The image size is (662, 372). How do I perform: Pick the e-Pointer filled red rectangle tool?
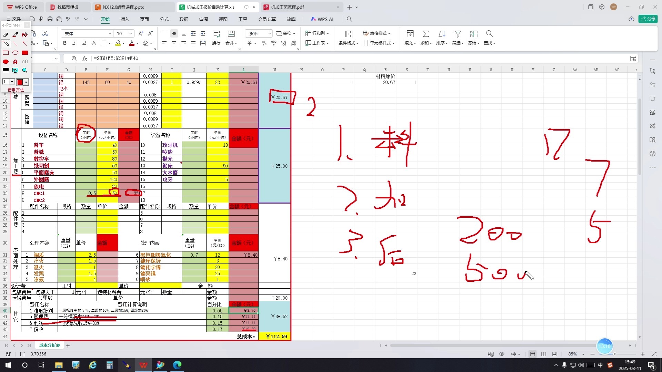[x=25, y=53]
